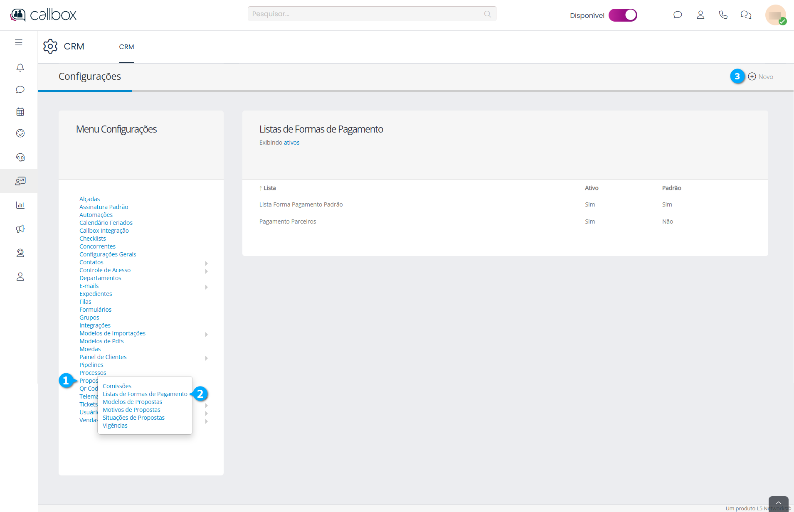The width and height of the screenshot is (794, 512).
Task: Click the megaphone campaigns icon
Action: point(20,229)
